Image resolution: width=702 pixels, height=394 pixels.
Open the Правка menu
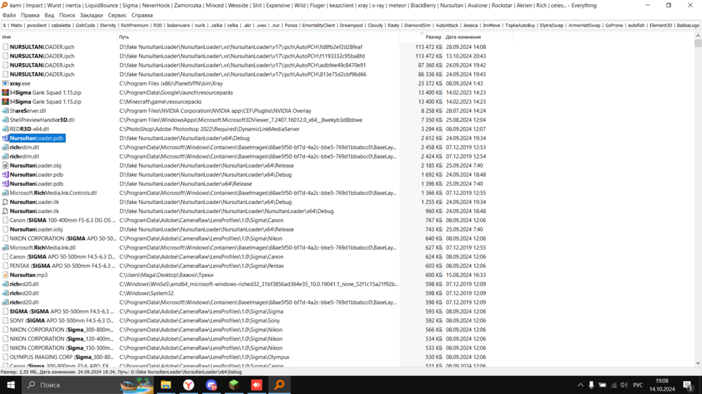pyautogui.click(x=30, y=15)
